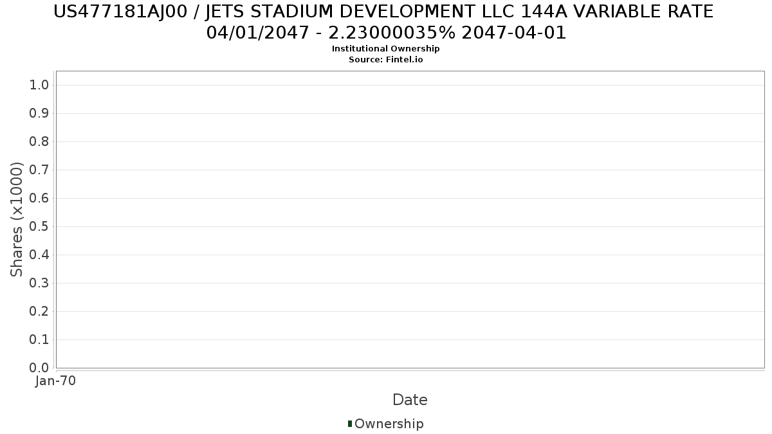Click the Date axis title
Viewport: 772px width, 434px height.
410,400
